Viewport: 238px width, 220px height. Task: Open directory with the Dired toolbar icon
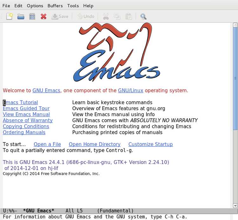click(x=32, y=16)
